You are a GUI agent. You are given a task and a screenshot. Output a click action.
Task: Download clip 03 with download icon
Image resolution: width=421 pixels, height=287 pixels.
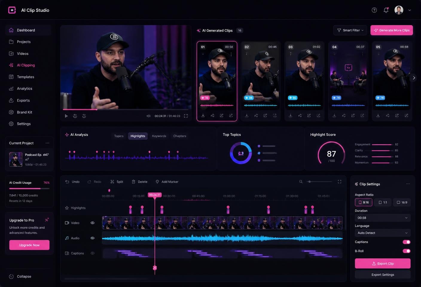pos(290,115)
